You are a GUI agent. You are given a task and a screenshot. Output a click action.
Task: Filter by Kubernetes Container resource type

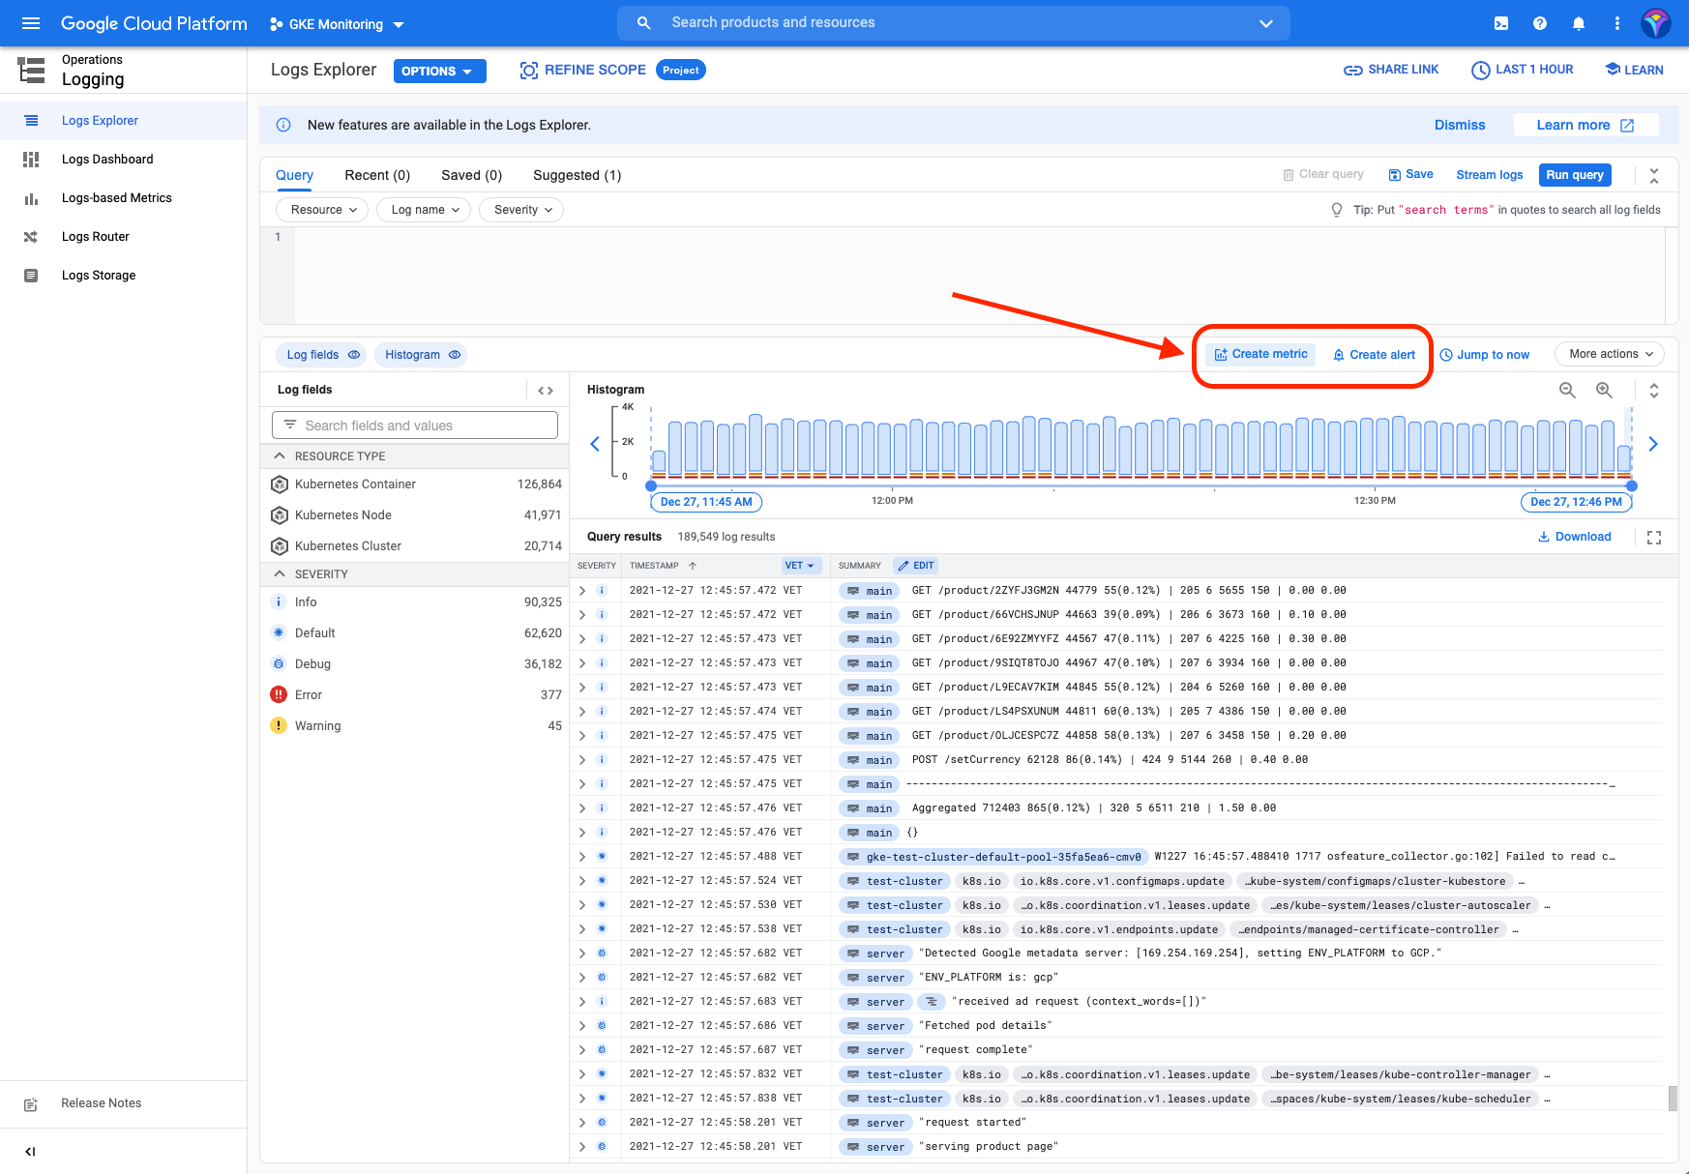coord(415,484)
